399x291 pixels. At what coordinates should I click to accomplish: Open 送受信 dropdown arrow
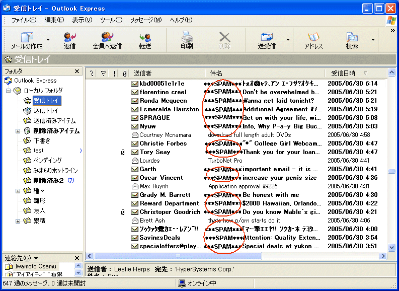pyautogui.click(x=288, y=40)
